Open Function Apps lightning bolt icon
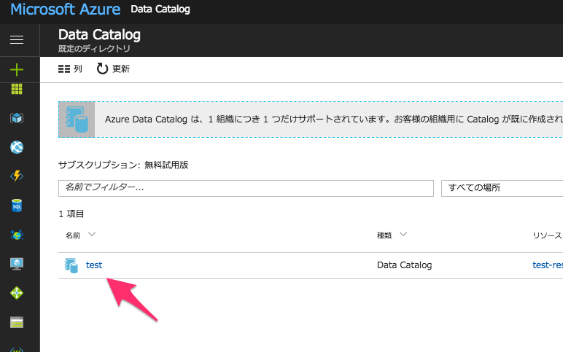 tap(17, 176)
